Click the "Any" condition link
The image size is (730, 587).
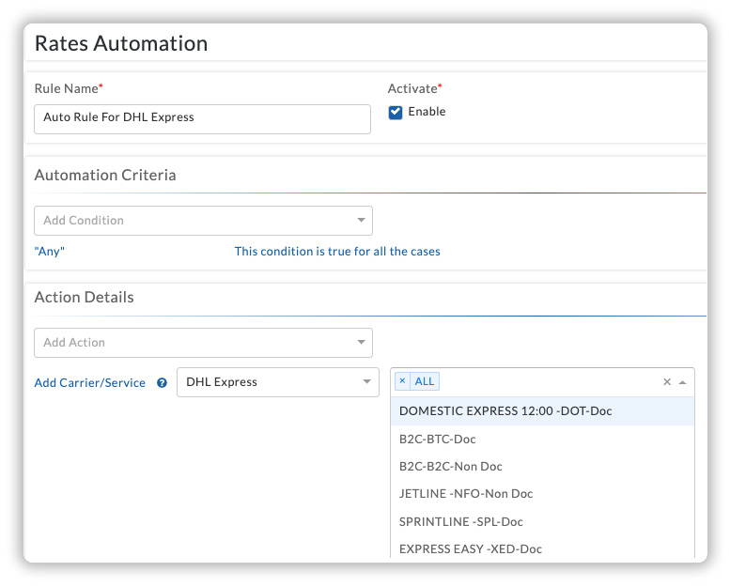coord(50,252)
